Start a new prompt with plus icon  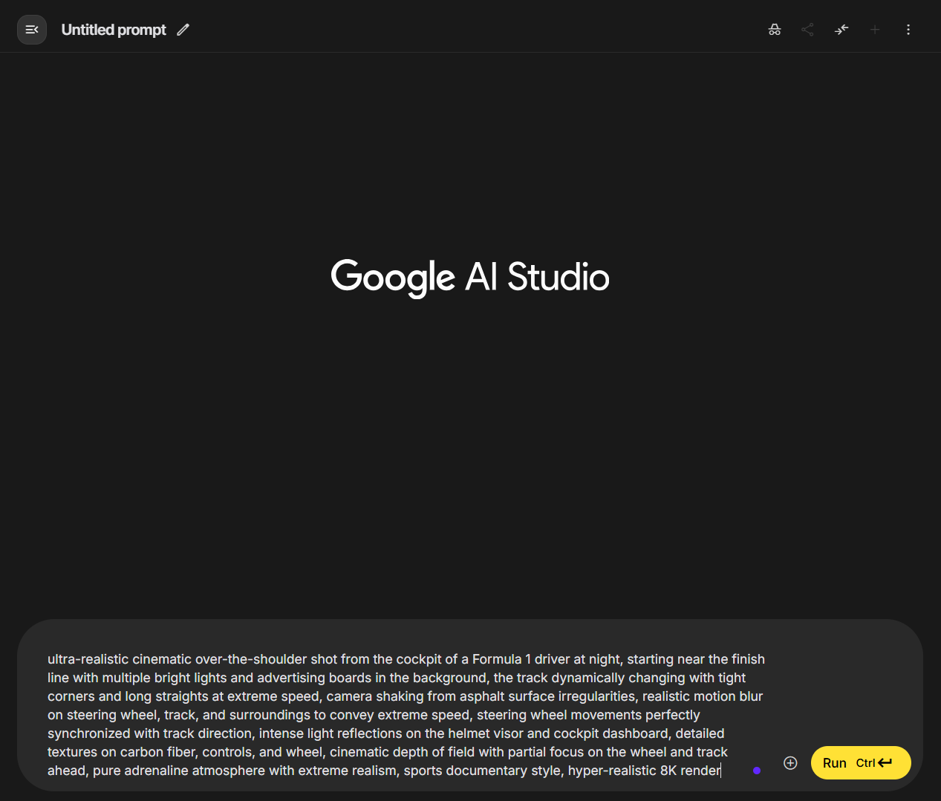[x=875, y=30]
